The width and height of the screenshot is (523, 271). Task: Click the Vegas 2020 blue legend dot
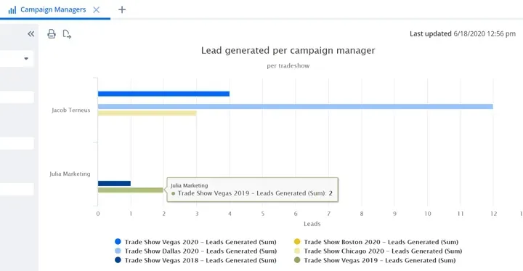coord(118,242)
